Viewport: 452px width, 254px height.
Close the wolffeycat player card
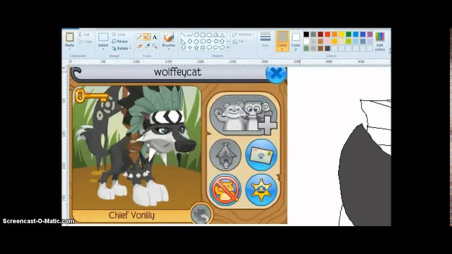point(276,73)
